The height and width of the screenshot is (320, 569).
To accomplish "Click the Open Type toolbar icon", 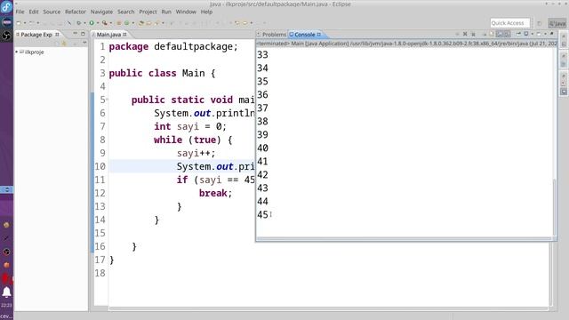I will (x=140, y=23).
